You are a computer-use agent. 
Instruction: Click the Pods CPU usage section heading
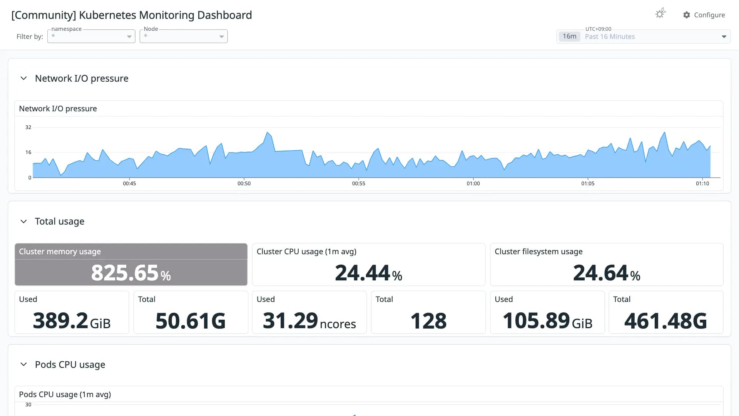pos(70,364)
